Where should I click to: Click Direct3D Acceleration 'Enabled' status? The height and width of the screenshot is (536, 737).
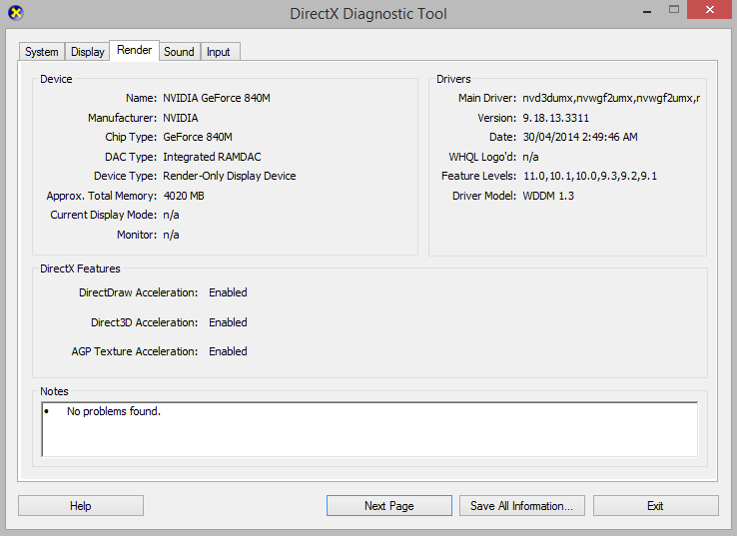[x=228, y=322]
